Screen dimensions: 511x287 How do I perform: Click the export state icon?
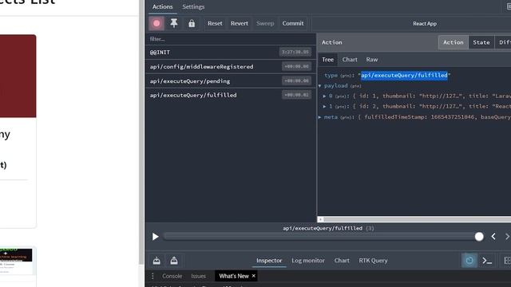pos(174,261)
